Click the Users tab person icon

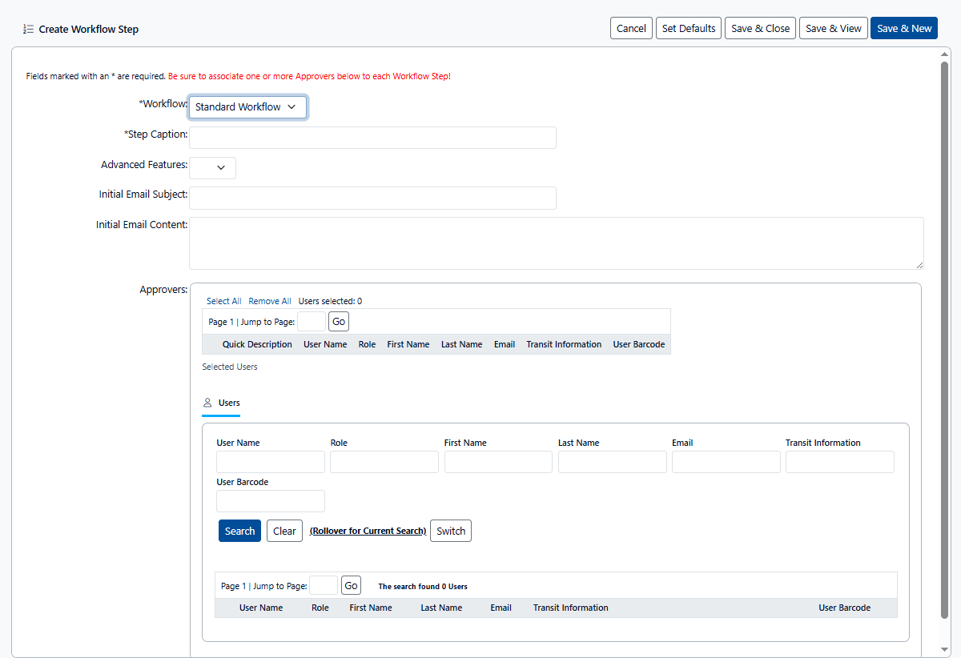point(207,403)
